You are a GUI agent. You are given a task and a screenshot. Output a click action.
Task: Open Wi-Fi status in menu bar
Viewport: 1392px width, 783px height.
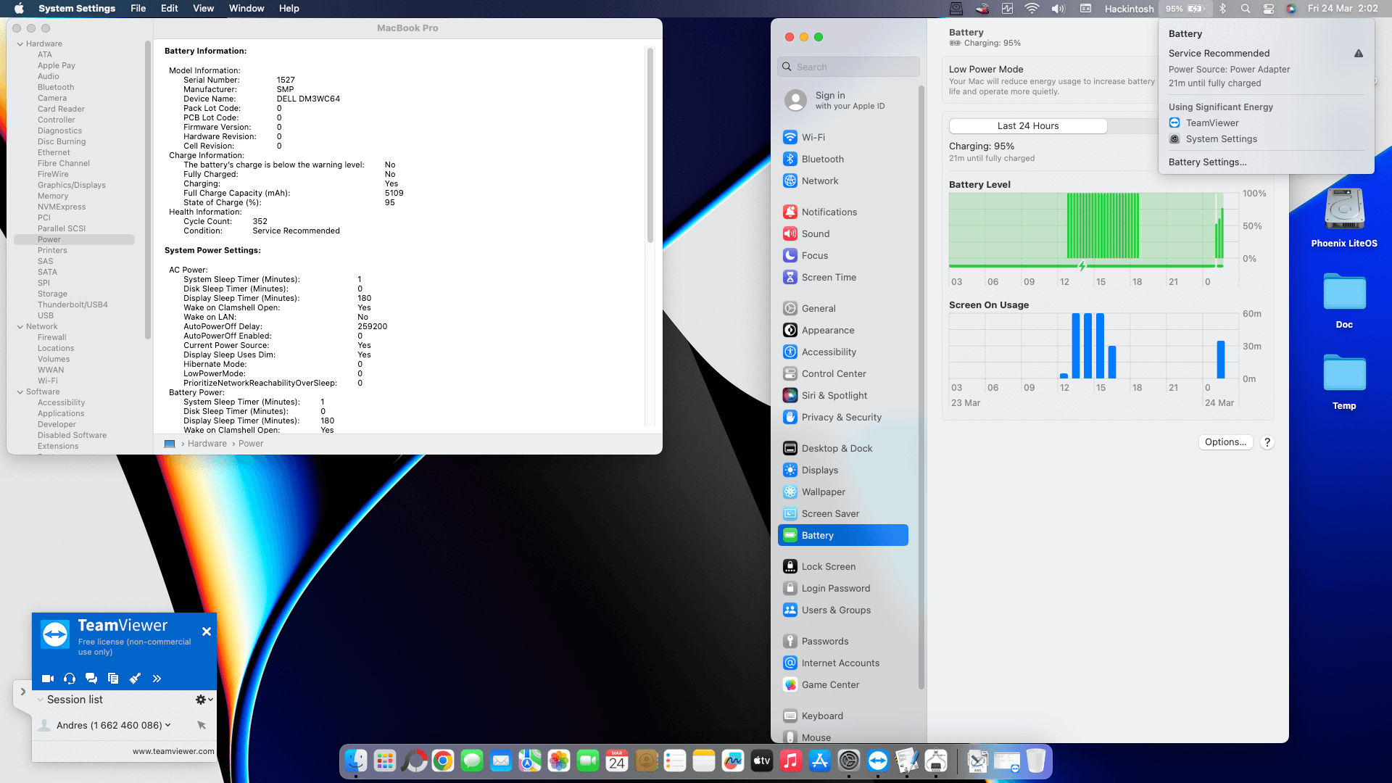tap(1032, 9)
